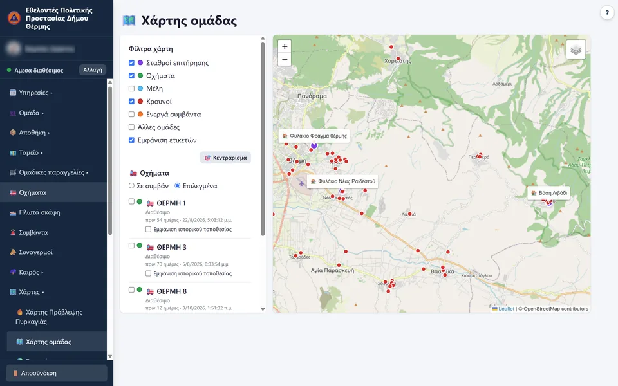Zoom in on the map
This screenshot has width=618, height=386.
[285, 46]
